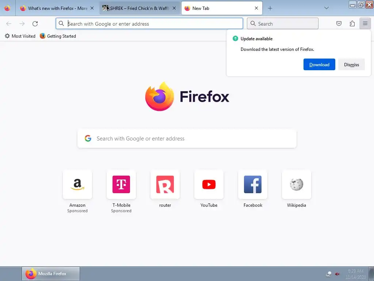Select the New Tab tab
The width and height of the screenshot is (374, 281).
222,8
